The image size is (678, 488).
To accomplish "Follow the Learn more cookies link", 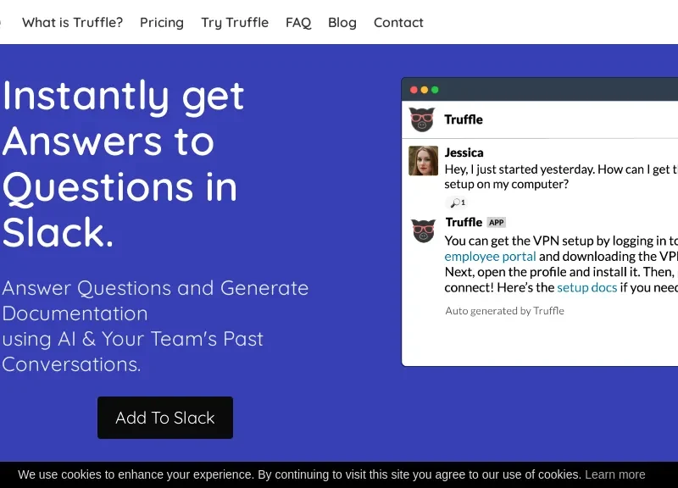I will coord(615,474).
